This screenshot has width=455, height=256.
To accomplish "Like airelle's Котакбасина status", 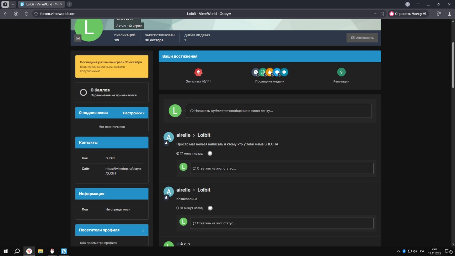I will click(210, 208).
